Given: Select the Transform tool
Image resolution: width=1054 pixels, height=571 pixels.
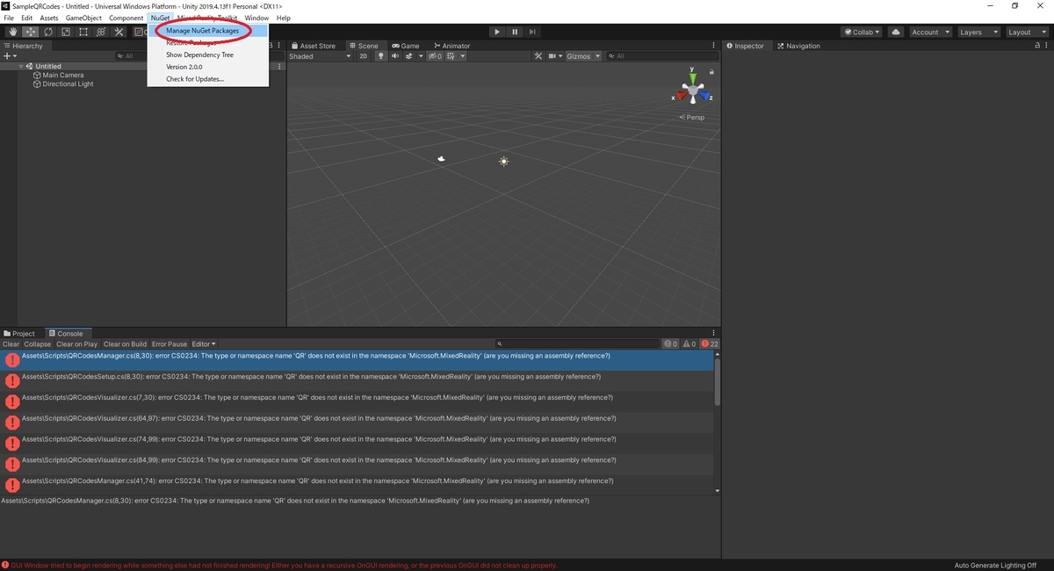Looking at the screenshot, I should [x=100, y=32].
